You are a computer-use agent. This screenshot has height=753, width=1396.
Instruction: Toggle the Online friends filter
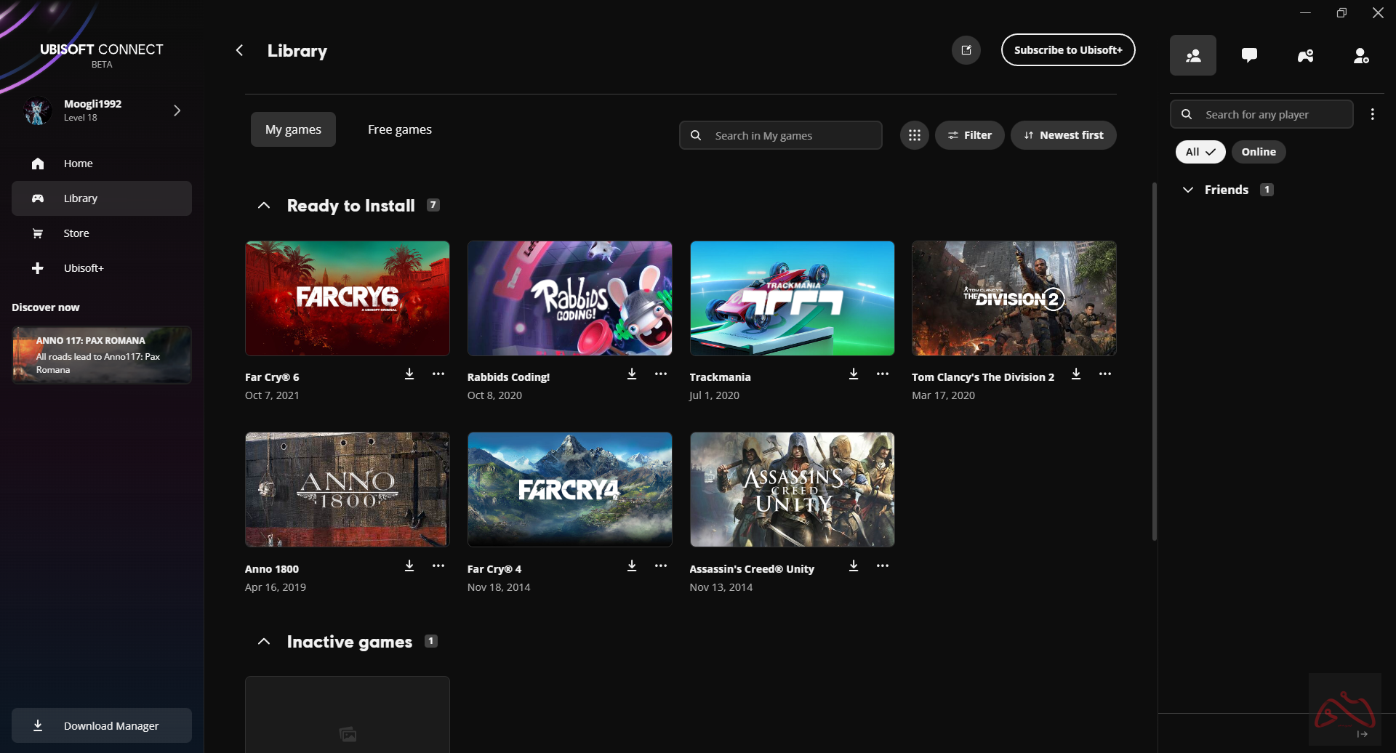click(1258, 152)
